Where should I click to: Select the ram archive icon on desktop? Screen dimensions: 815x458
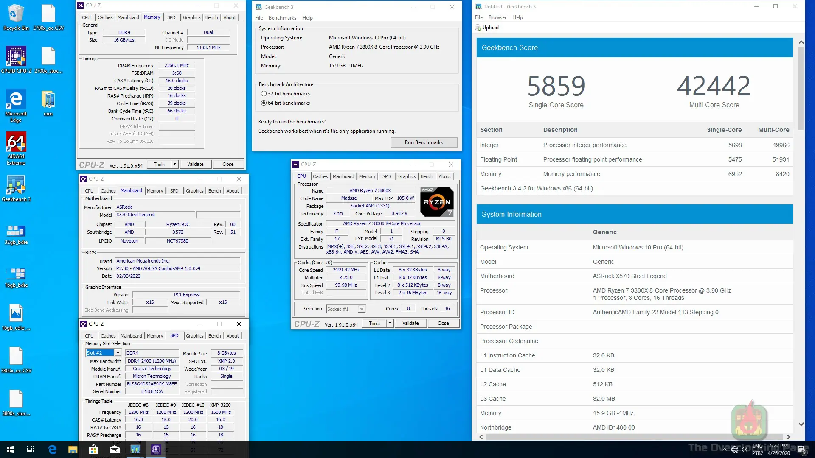click(48, 103)
